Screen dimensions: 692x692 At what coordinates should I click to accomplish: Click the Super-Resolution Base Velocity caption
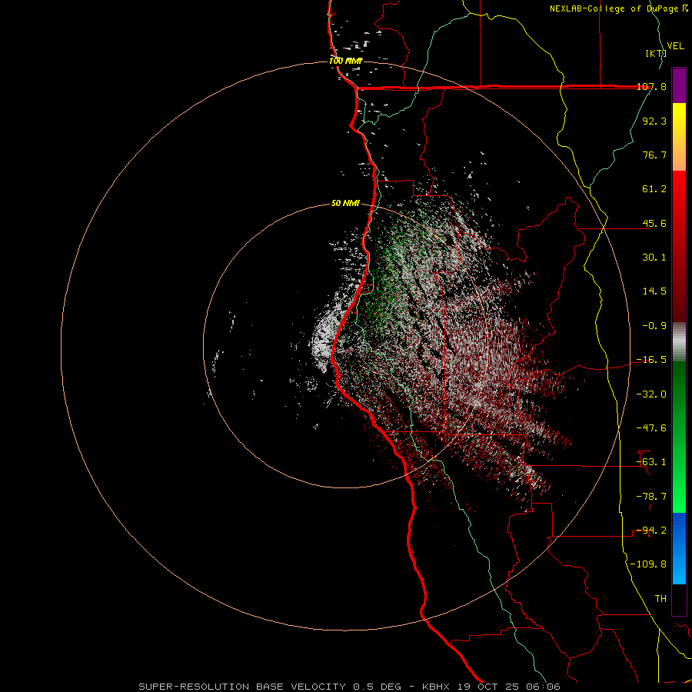(350, 687)
